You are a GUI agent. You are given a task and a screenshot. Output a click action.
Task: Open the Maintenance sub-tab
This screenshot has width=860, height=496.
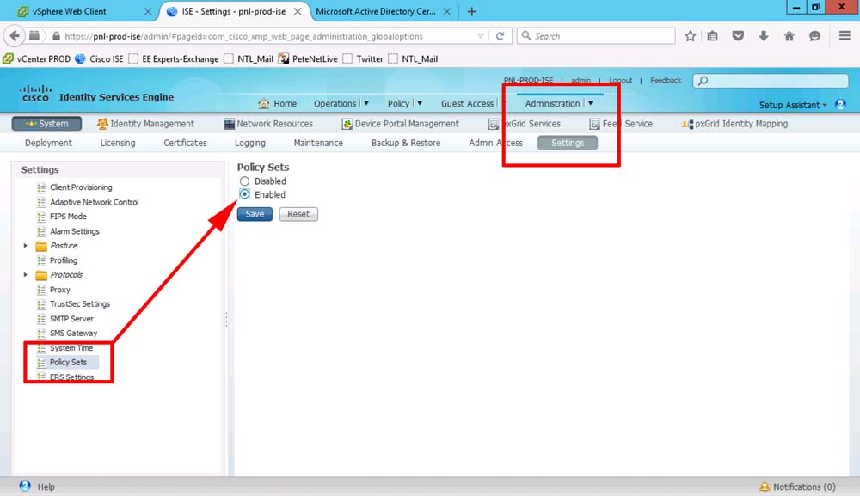[x=318, y=143]
